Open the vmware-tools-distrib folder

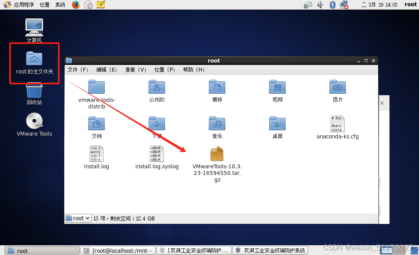tap(96, 87)
